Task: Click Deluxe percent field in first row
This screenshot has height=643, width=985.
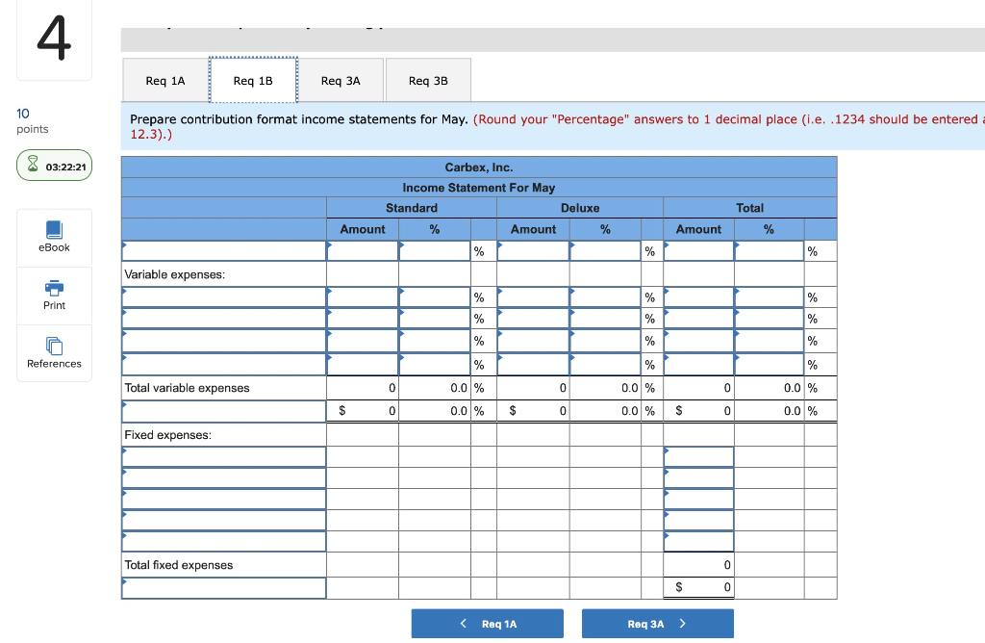Action: [606, 251]
